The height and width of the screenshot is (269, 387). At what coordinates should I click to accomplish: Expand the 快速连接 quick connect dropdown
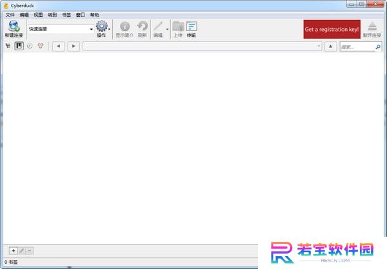click(92, 29)
